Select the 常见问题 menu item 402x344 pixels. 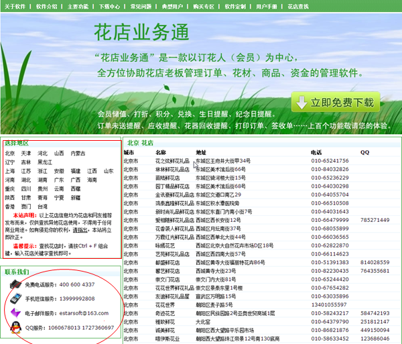141,7
